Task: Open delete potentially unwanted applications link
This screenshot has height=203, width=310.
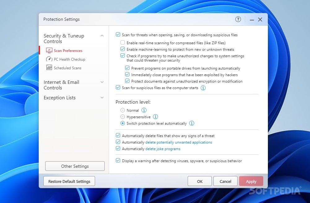Action: (x=178, y=142)
